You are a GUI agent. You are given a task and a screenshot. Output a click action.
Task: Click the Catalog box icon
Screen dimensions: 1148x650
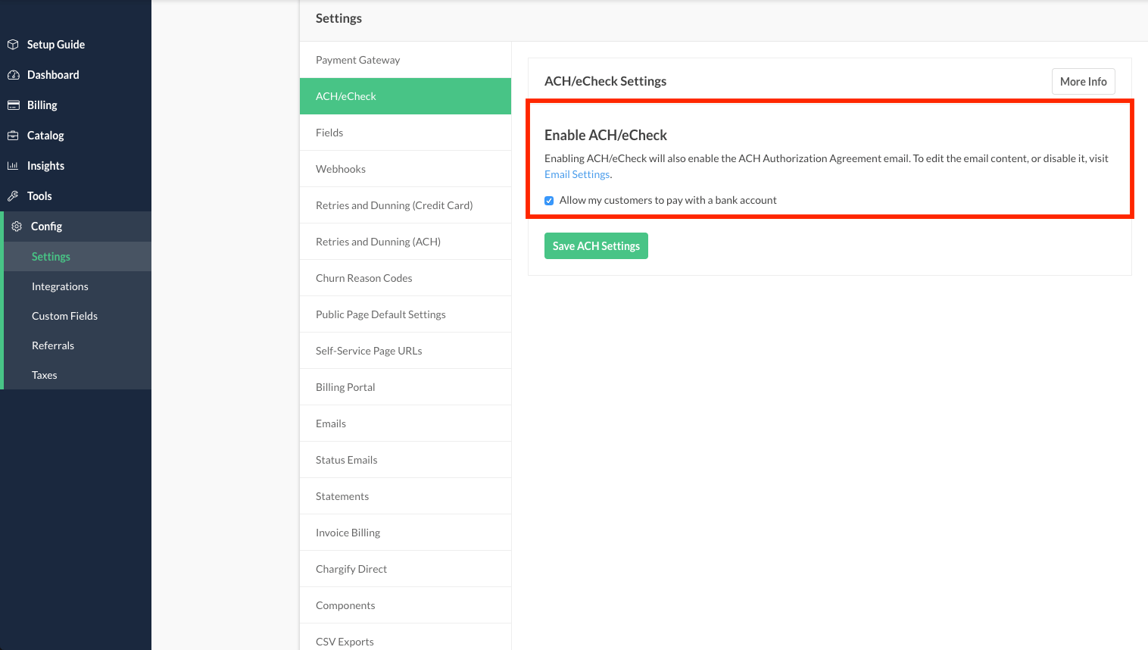(13, 136)
